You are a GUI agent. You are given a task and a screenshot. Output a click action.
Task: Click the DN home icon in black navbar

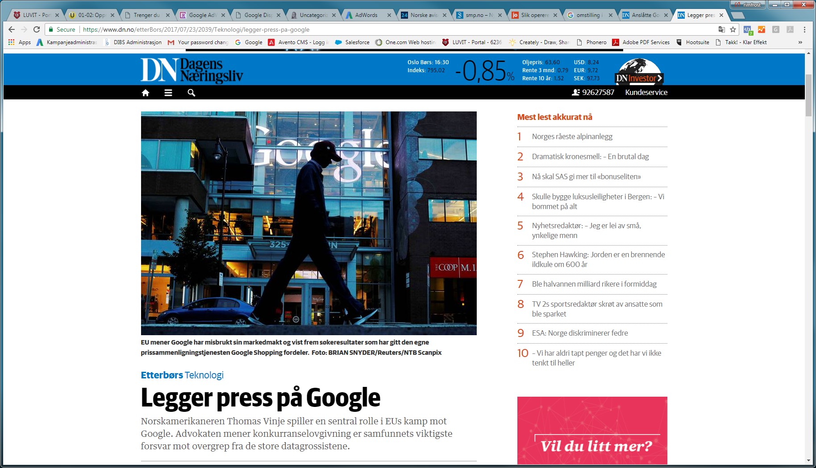tap(145, 93)
